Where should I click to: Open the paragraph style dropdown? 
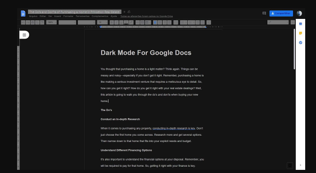pyautogui.click(x=68, y=22)
